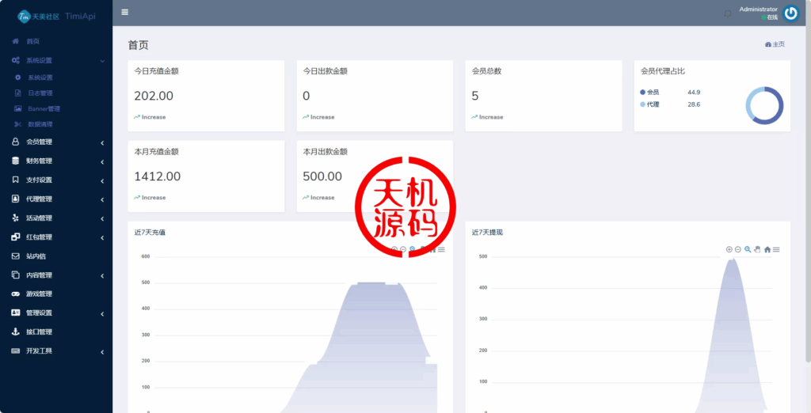Zoom out on the 近7天提现 chart
This screenshot has width=811, height=413.
[x=738, y=249]
